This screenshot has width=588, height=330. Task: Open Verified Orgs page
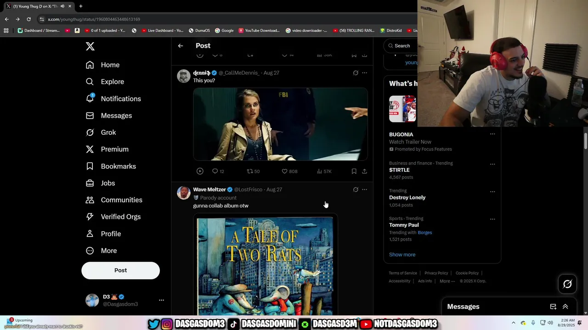click(x=113, y=217)
